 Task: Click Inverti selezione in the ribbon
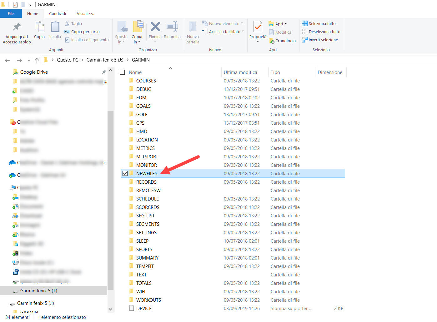point(320,40)
